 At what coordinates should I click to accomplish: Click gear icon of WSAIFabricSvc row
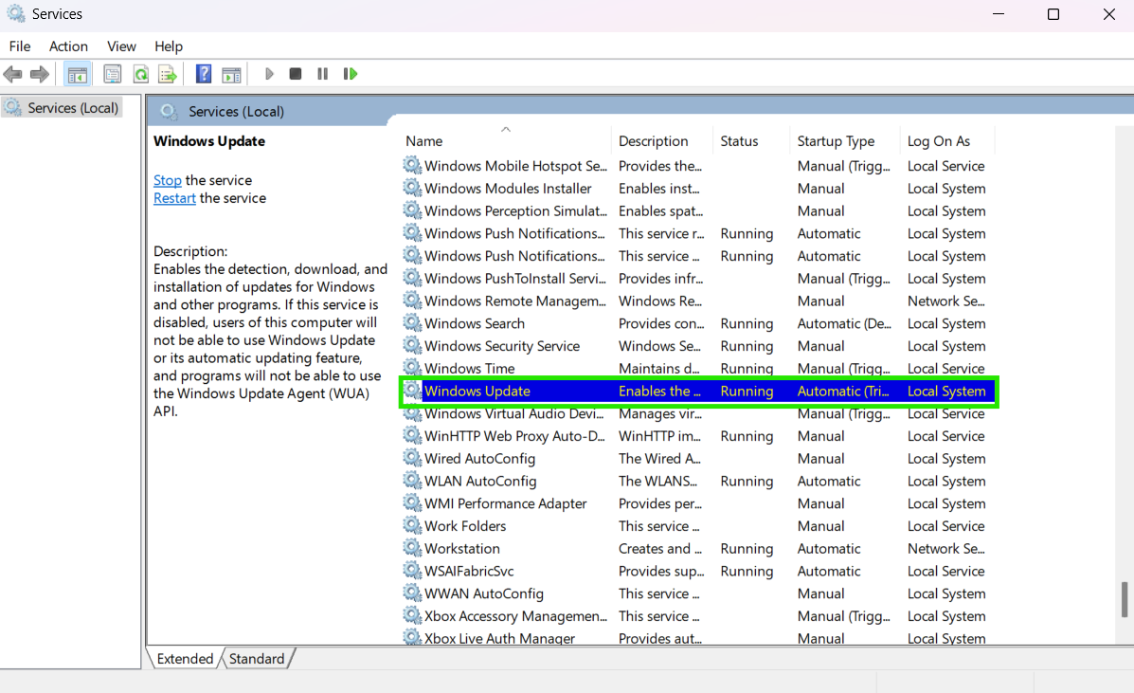coord(412,570)
